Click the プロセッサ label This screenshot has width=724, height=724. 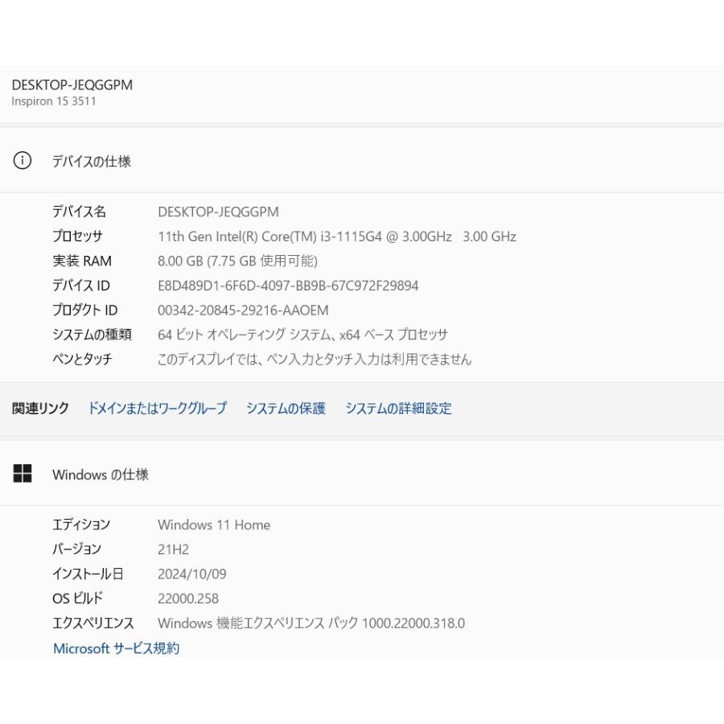77,236
